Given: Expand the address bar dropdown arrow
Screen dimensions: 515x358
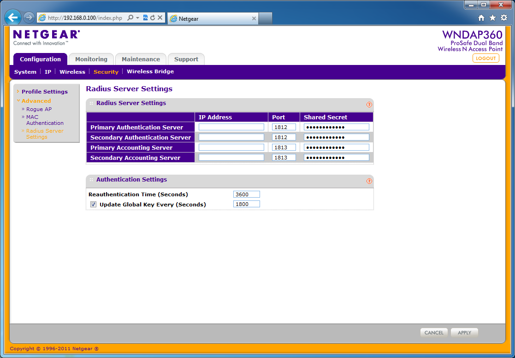Looking at the screenshot, I should click(137, 18).
